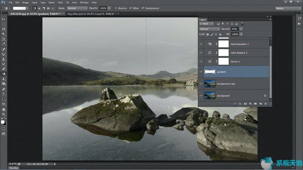This screenshot has height=170, width=303.
Task: Select the Crop tool
Action: 4,39
